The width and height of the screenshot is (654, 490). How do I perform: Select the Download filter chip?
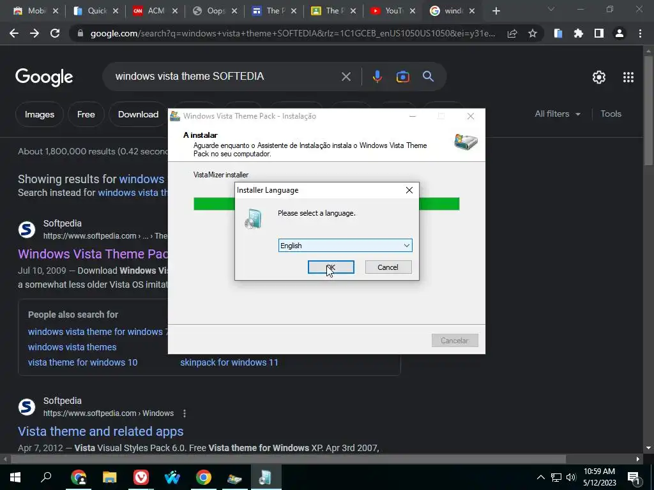point(138,114)
